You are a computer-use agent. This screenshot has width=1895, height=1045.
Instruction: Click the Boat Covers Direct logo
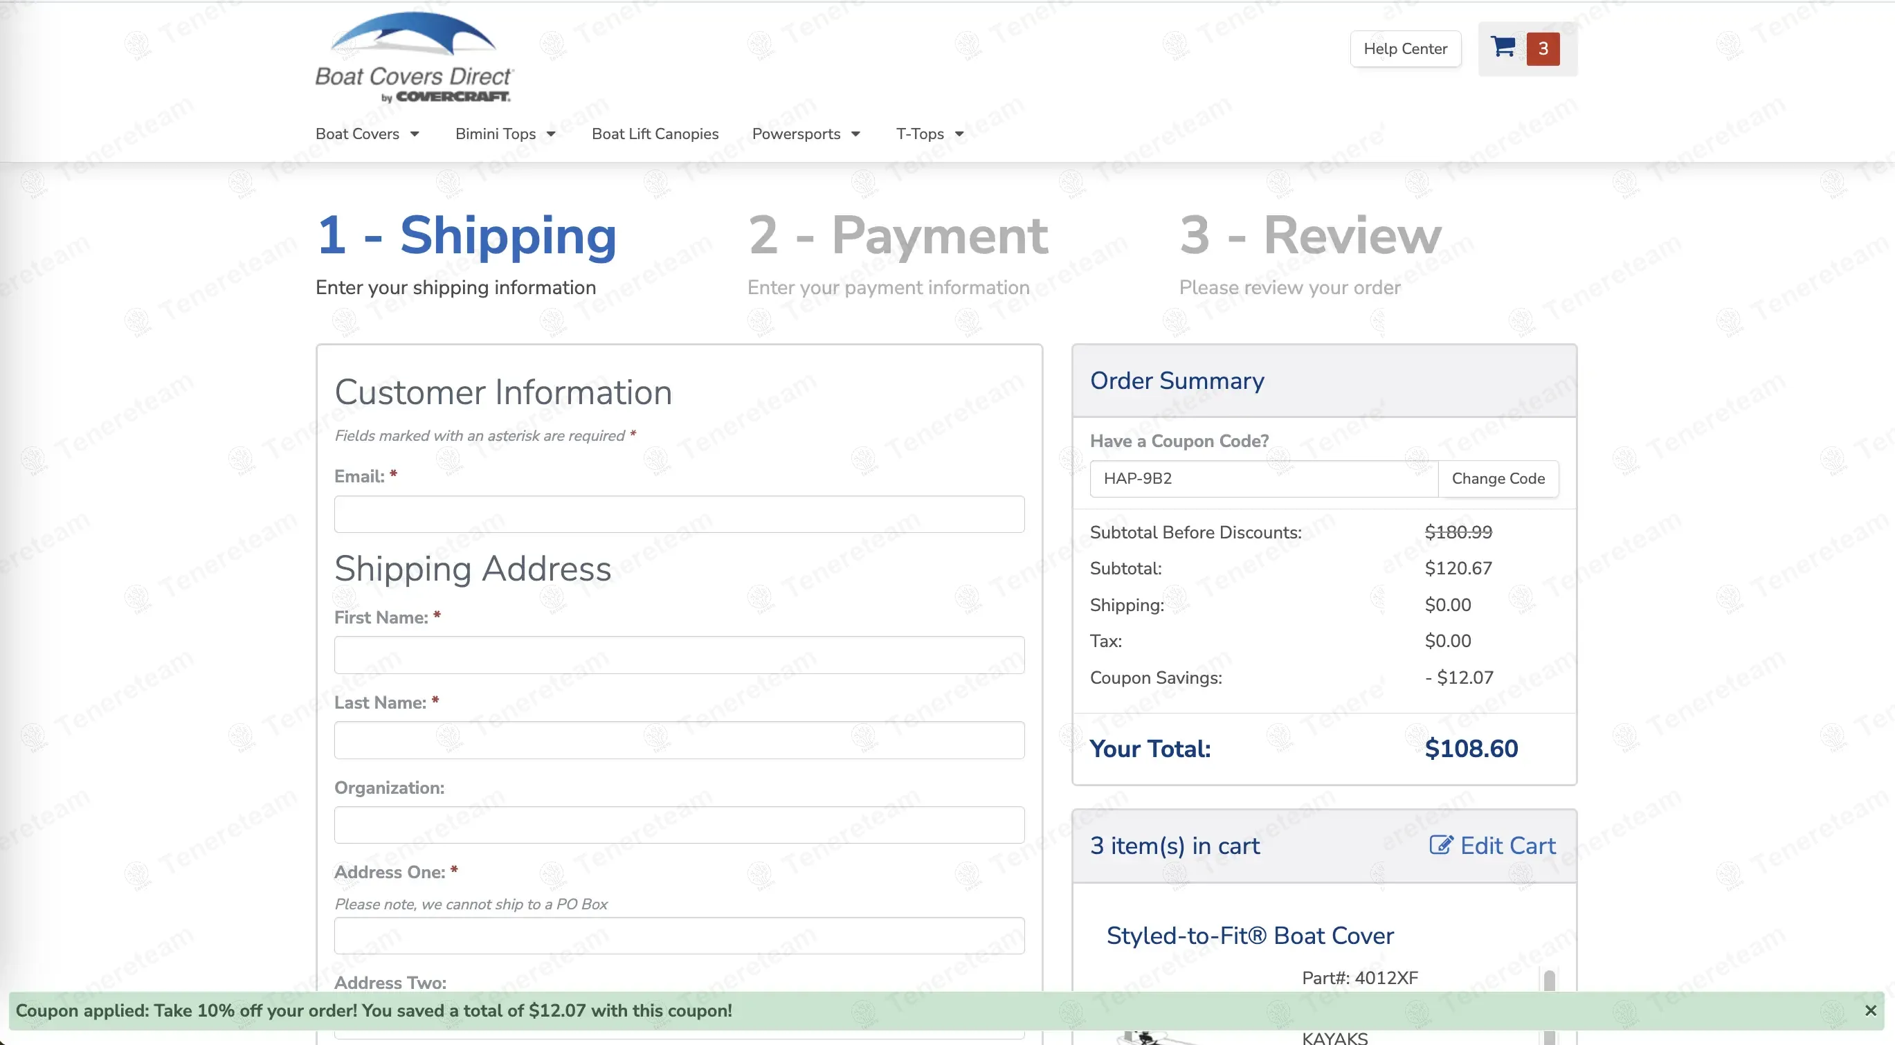[x=413, y=57]
